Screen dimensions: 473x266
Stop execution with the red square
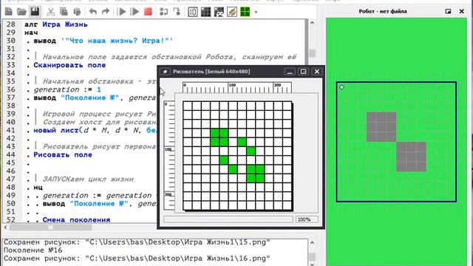point(148,12)
